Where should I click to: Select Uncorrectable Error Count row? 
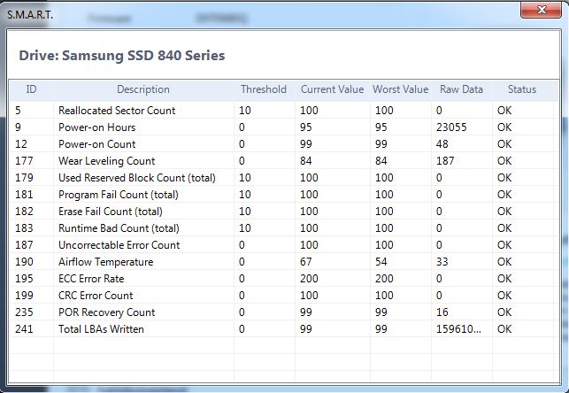284,244
